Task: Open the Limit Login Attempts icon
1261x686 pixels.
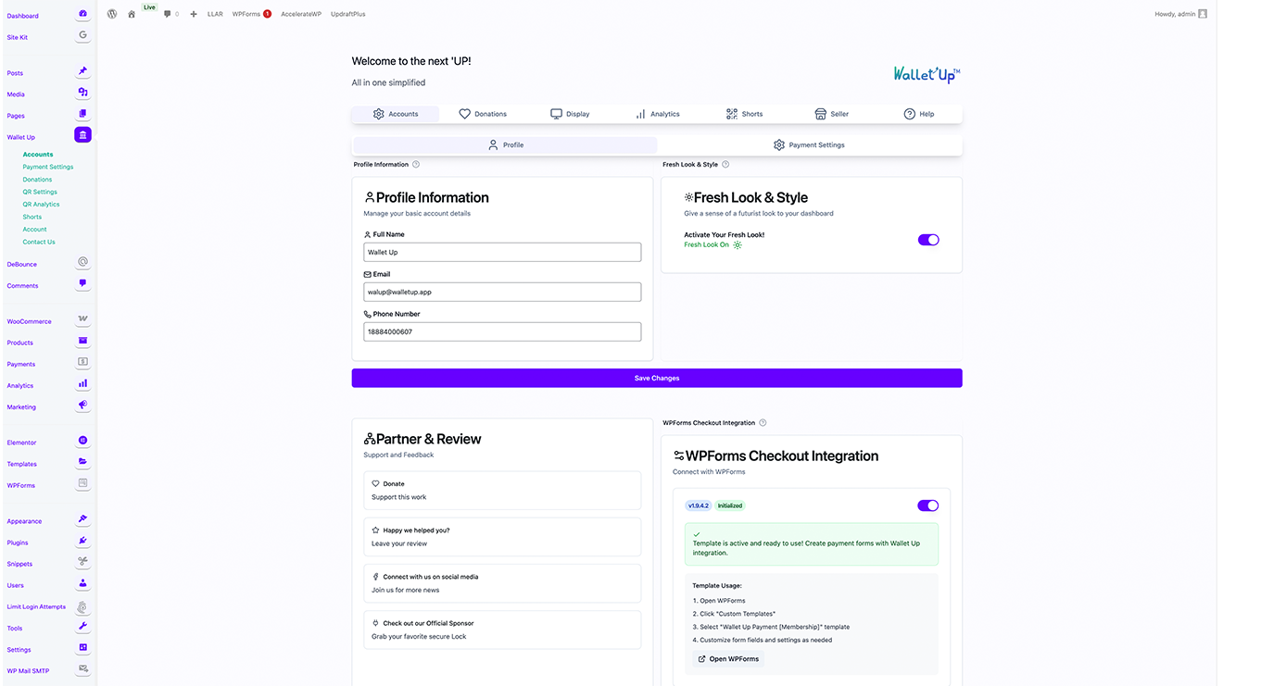Action: click(x=82, y=607)
